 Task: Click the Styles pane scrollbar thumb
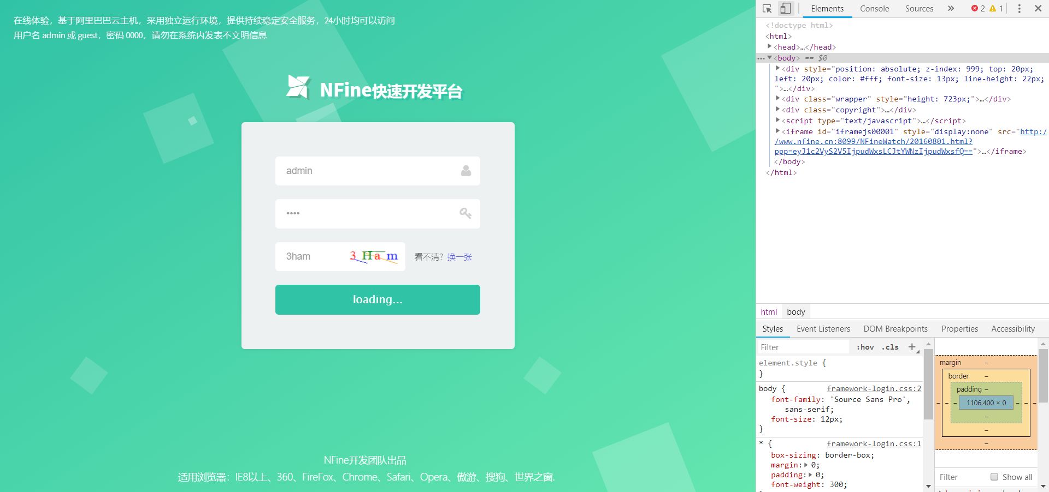coord(928,385)
